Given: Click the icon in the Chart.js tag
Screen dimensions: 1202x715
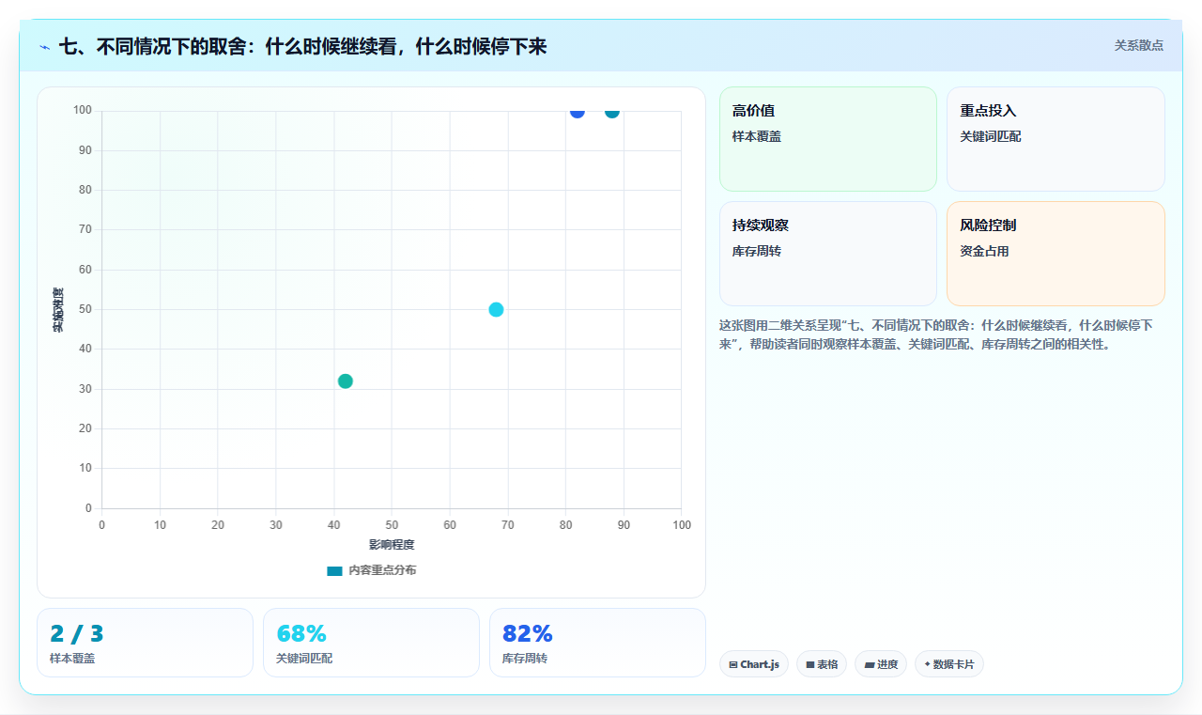Looking at the screenshot, I should [733, 664].
